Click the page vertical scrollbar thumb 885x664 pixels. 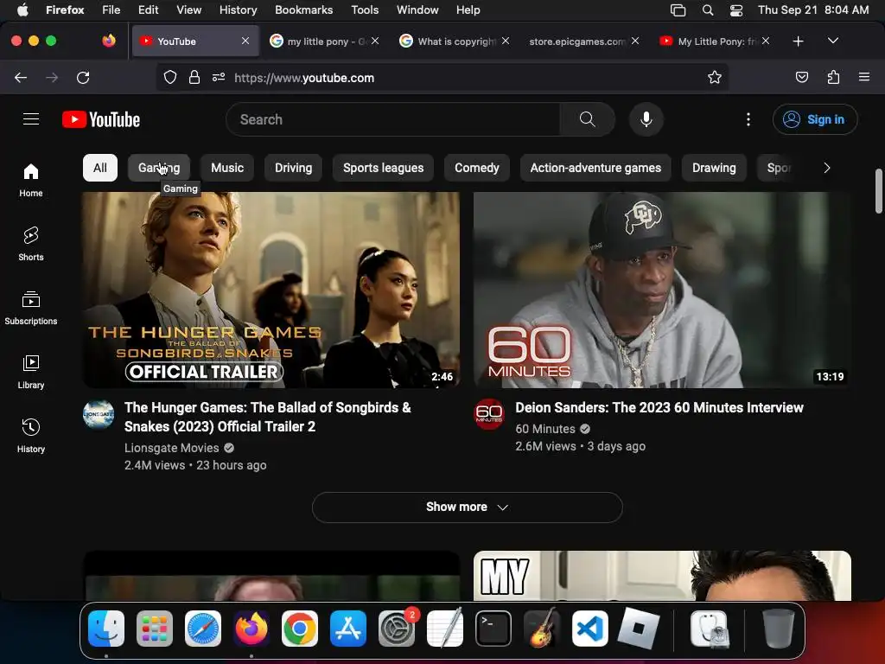coord(879,191)
